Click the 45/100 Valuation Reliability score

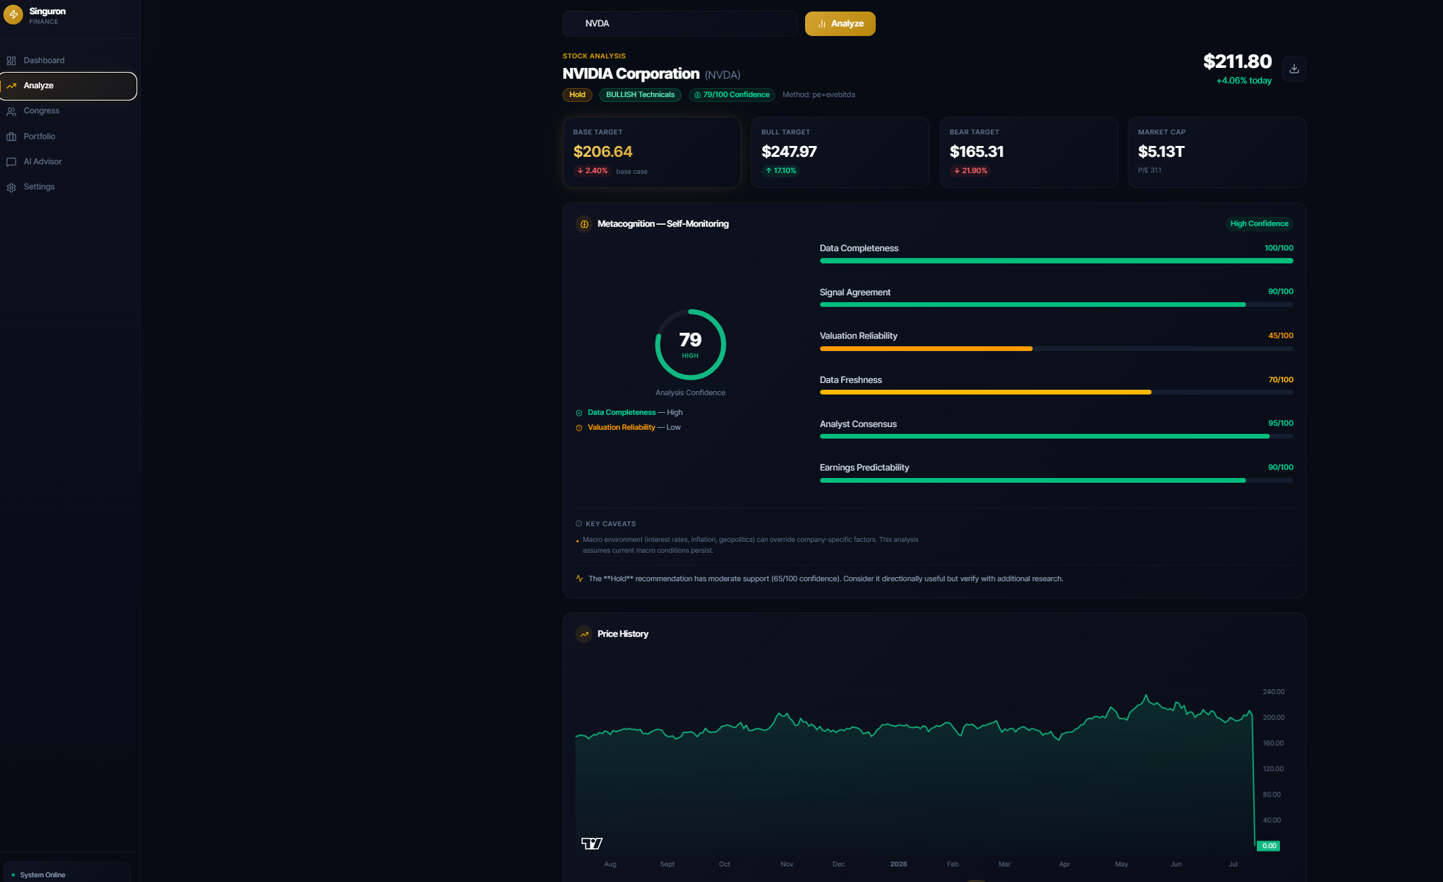coord(1281,336)
